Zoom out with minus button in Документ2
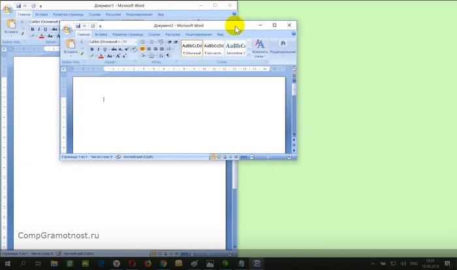This screenshot has height=270, width=457. click(x=252, y=157)
